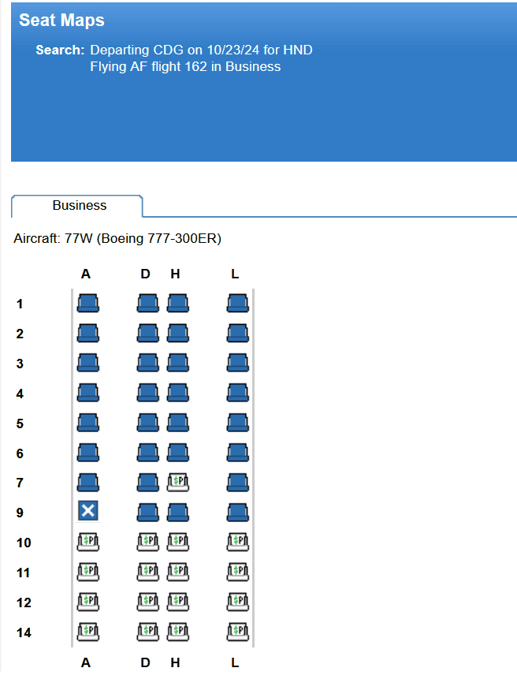Select seat 4L by the window
517x679 pixels.
tap(237, 394)
